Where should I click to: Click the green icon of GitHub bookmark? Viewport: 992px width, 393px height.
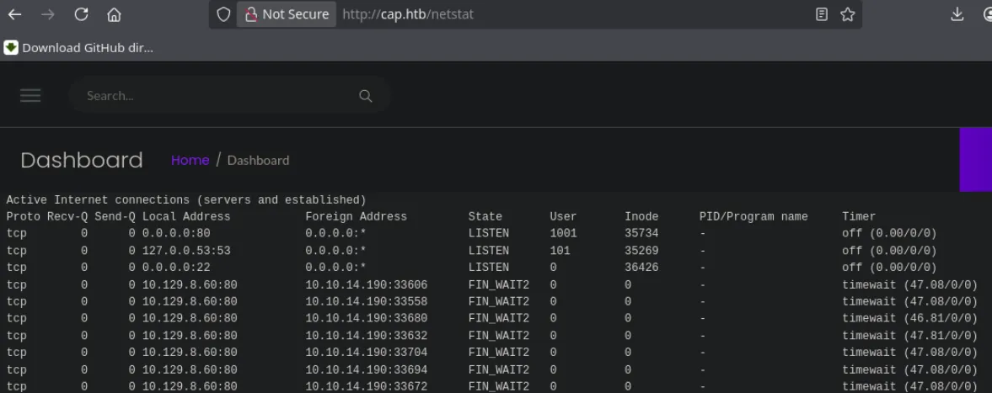pyautogui.click(x=11, y=47)
